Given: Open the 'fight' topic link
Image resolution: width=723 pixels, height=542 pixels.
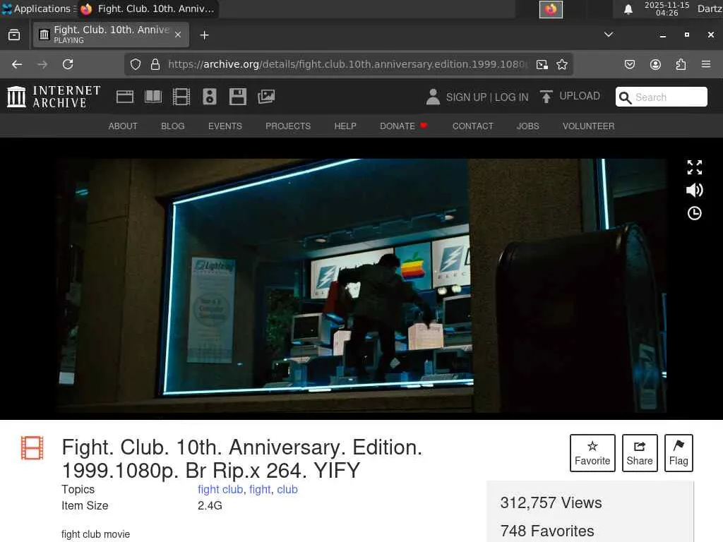Looking at the screenshot, I should (x=260, y=490).
